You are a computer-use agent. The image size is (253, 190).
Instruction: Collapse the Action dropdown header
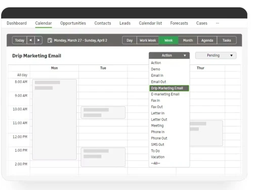coord(169,55)
